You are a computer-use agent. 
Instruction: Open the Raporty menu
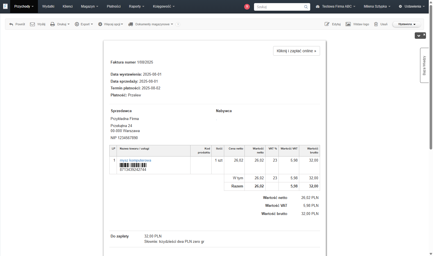point(137,6)
